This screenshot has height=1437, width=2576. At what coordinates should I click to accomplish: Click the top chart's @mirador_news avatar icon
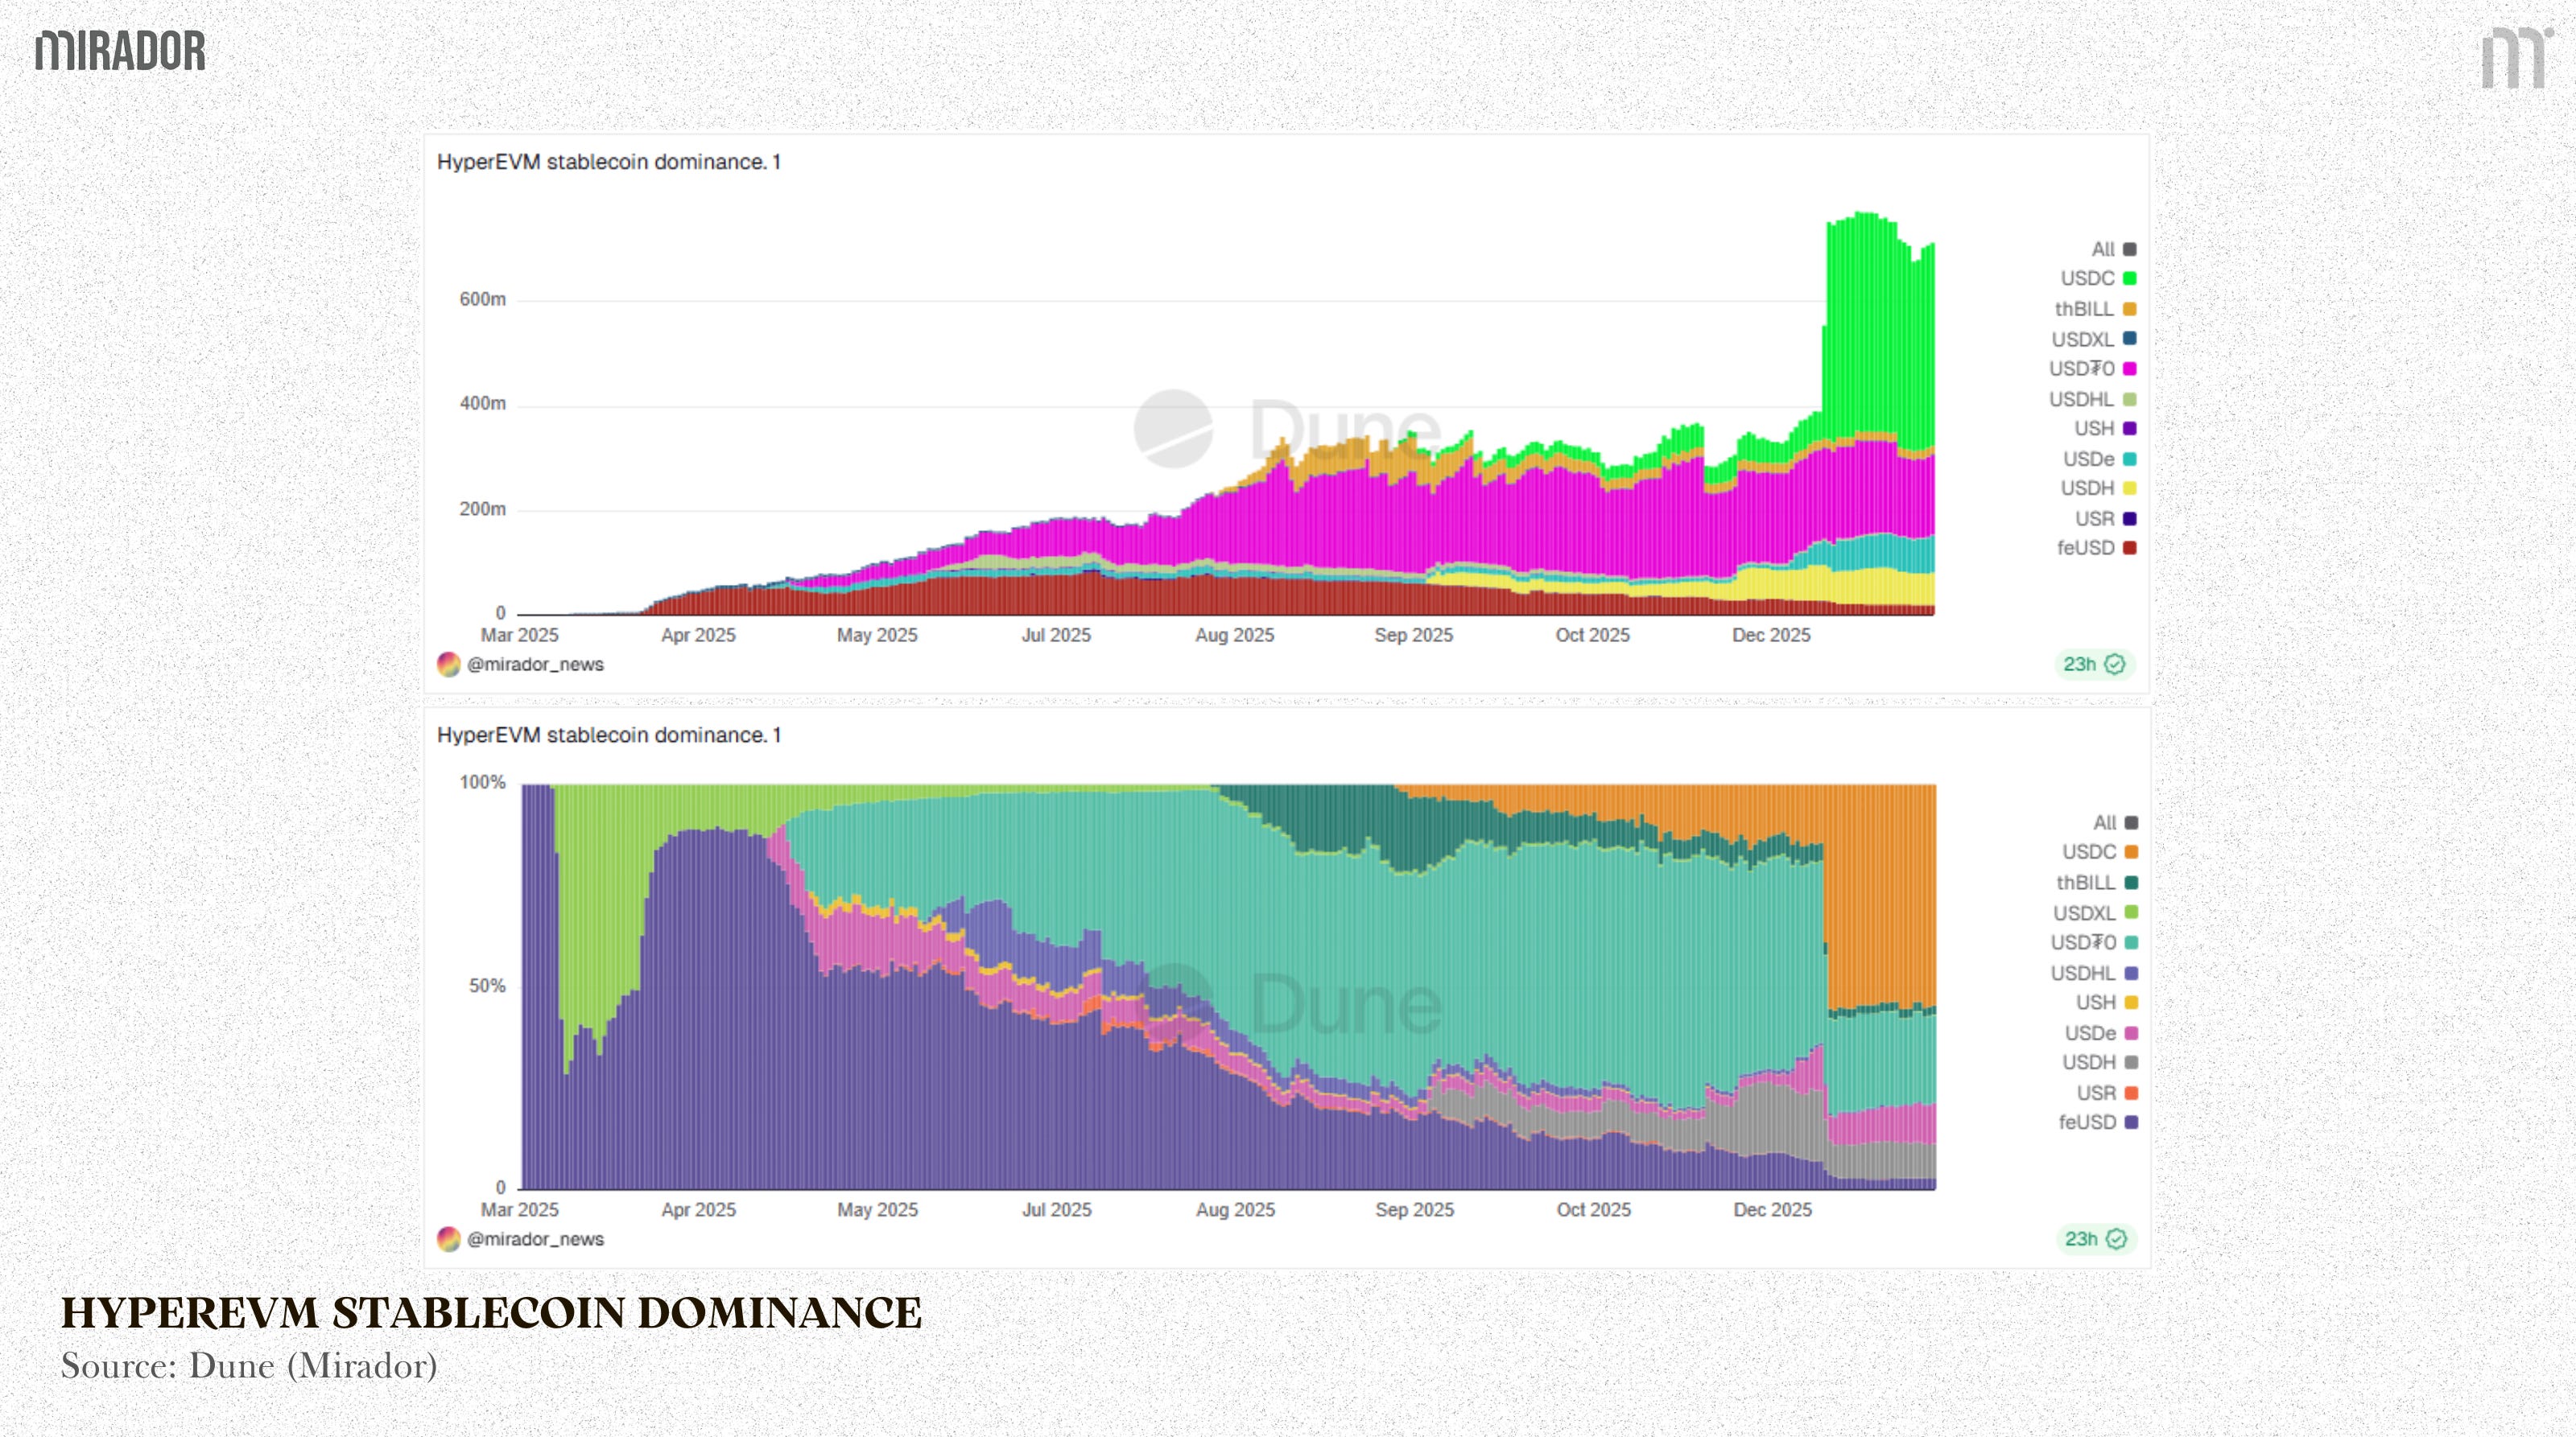click(x=449, y=665)
